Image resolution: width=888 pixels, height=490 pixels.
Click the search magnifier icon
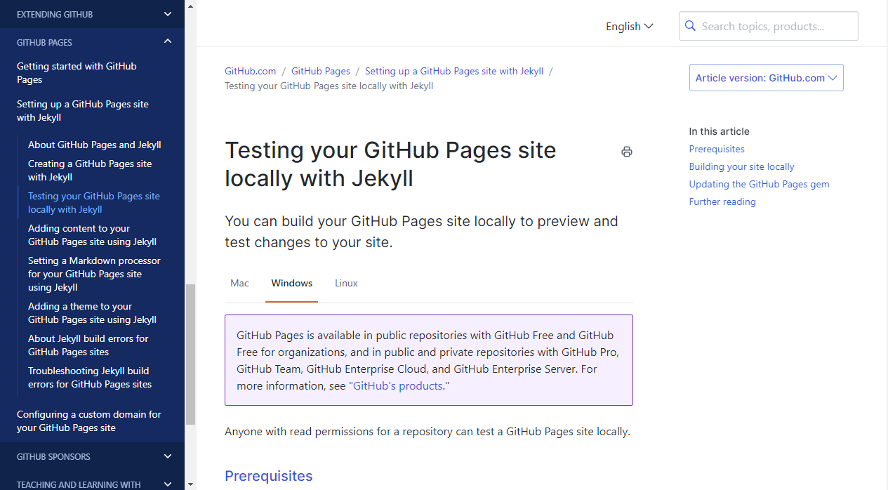coord(690,26)
